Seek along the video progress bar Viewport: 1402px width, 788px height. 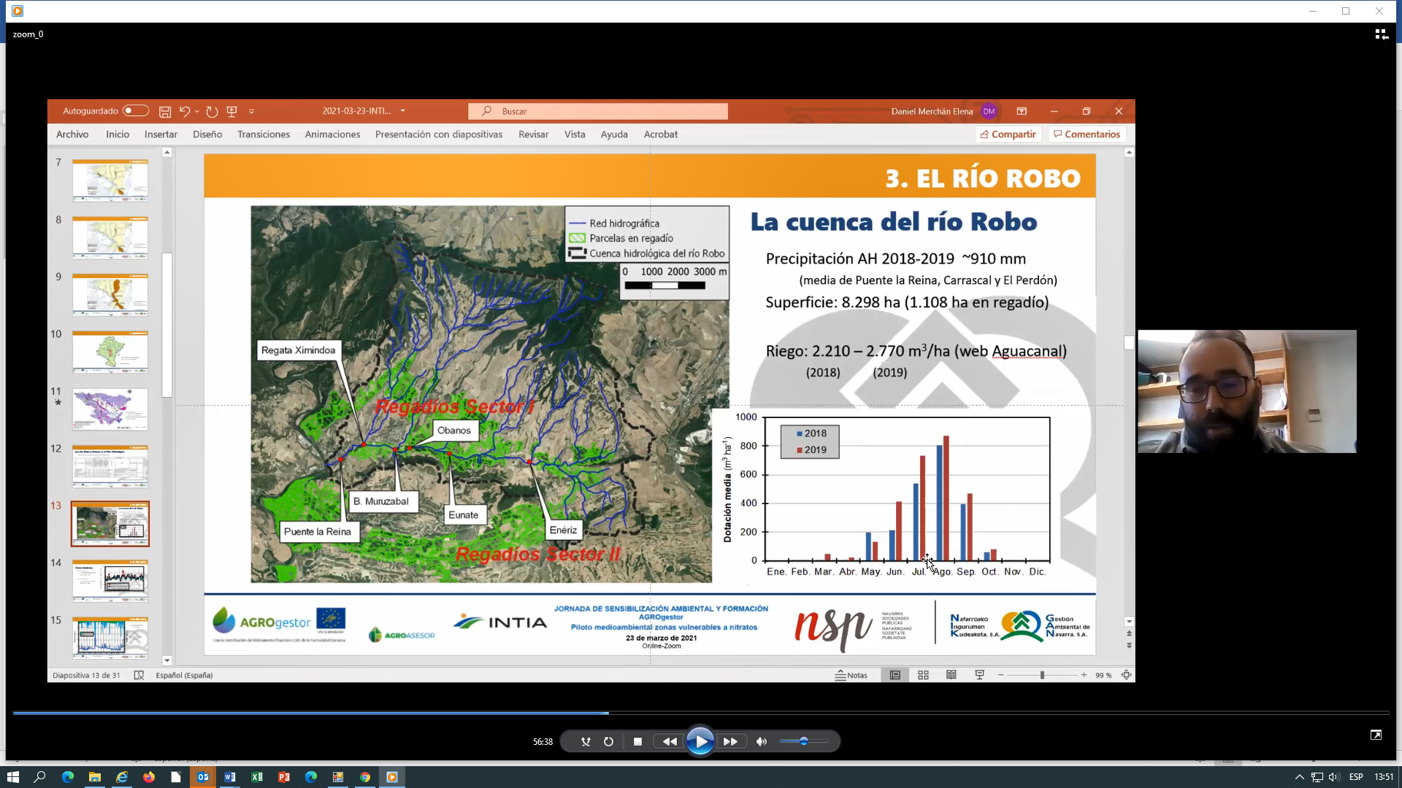701,712
